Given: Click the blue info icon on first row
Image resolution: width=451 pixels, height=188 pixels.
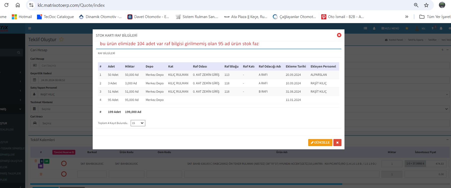Looking at the screenshot, I should click(42, 161).
